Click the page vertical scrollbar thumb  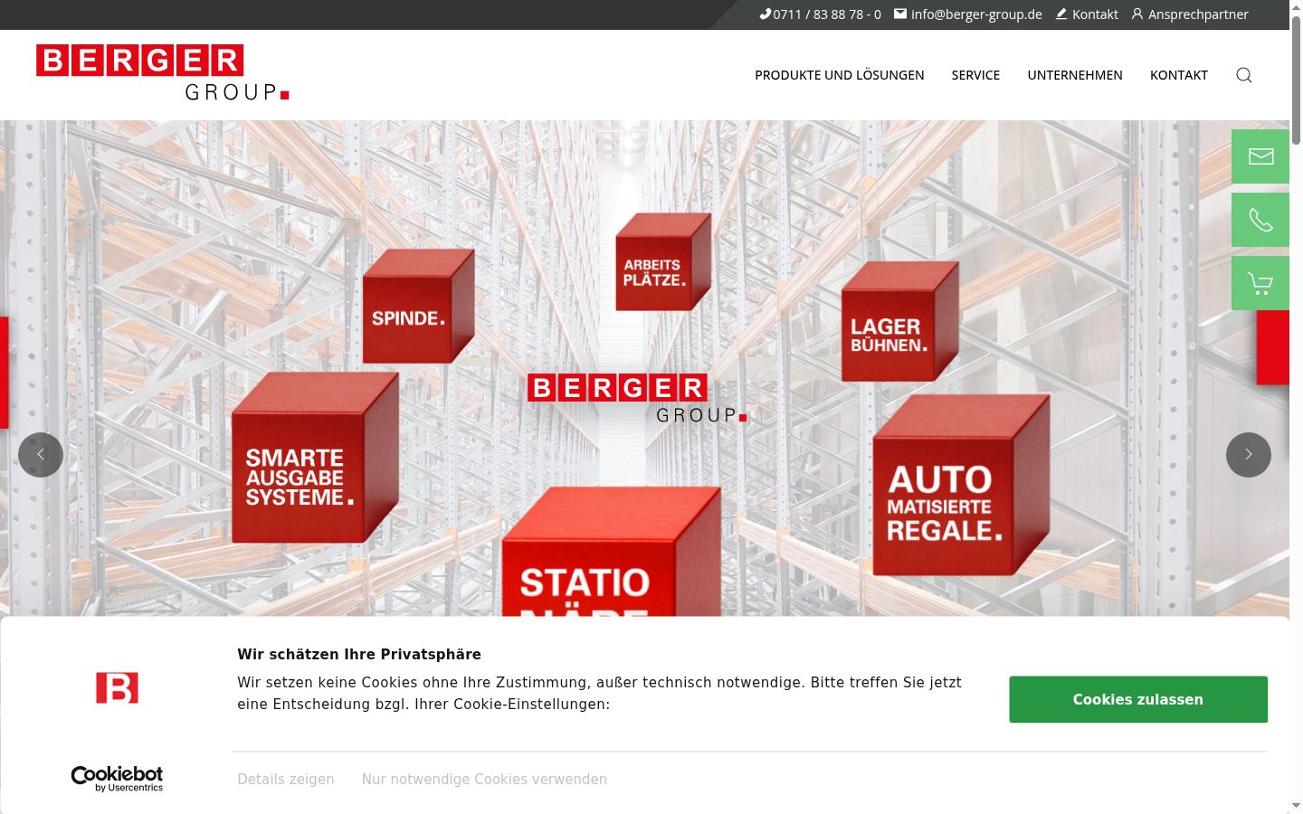[x=1296, y=80]
